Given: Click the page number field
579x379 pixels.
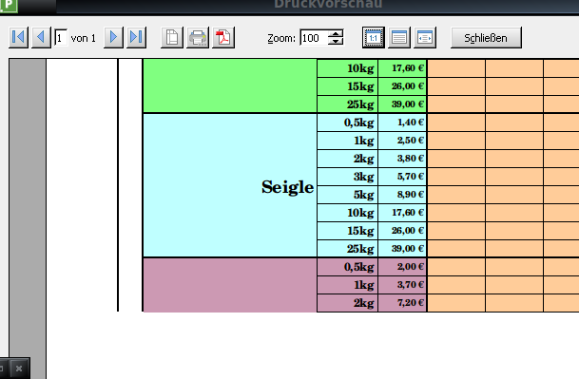Looking at the screenshot, I should (61, 38).
